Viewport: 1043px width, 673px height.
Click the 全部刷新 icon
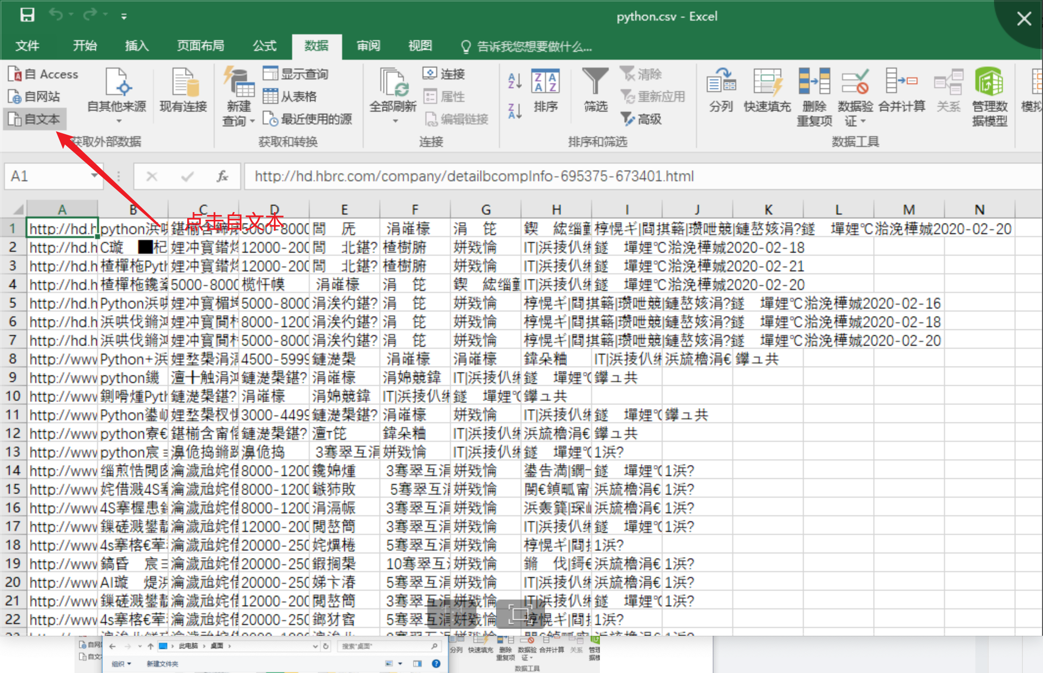(x=393, y=82)
